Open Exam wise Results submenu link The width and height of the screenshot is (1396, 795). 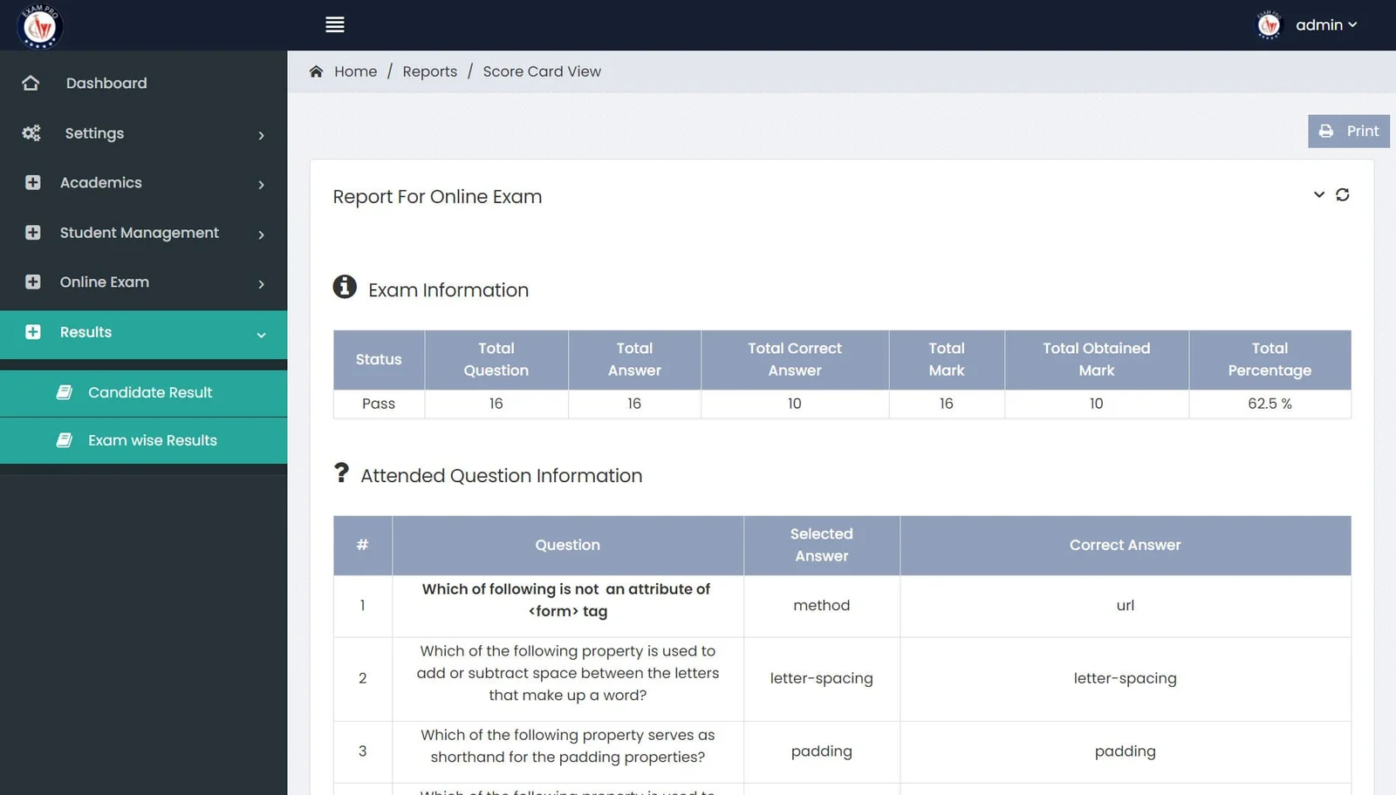(153, 440)
